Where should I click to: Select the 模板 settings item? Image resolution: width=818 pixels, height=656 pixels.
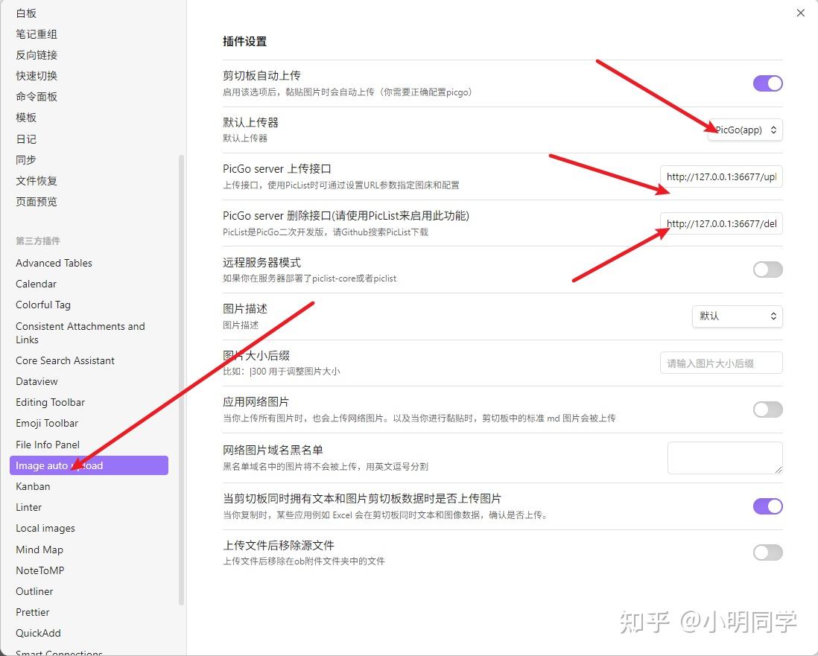click(26, 118)
